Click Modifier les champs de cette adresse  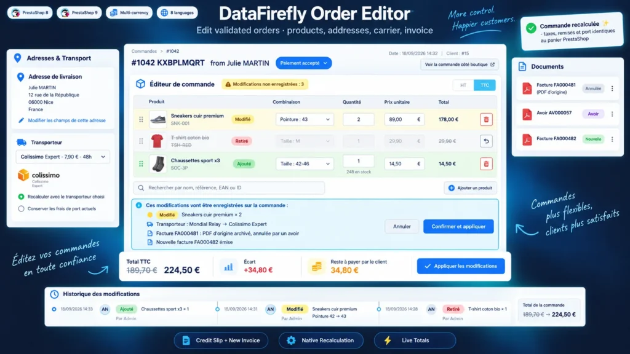click(66, 120)
